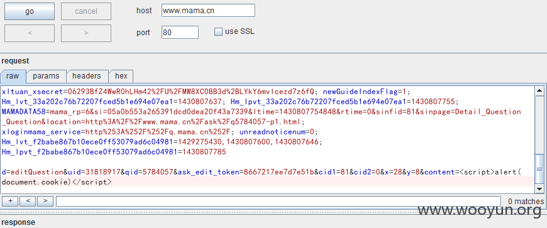Go to previous request with < button
The image size is (547, 228).
click(30, 33)
